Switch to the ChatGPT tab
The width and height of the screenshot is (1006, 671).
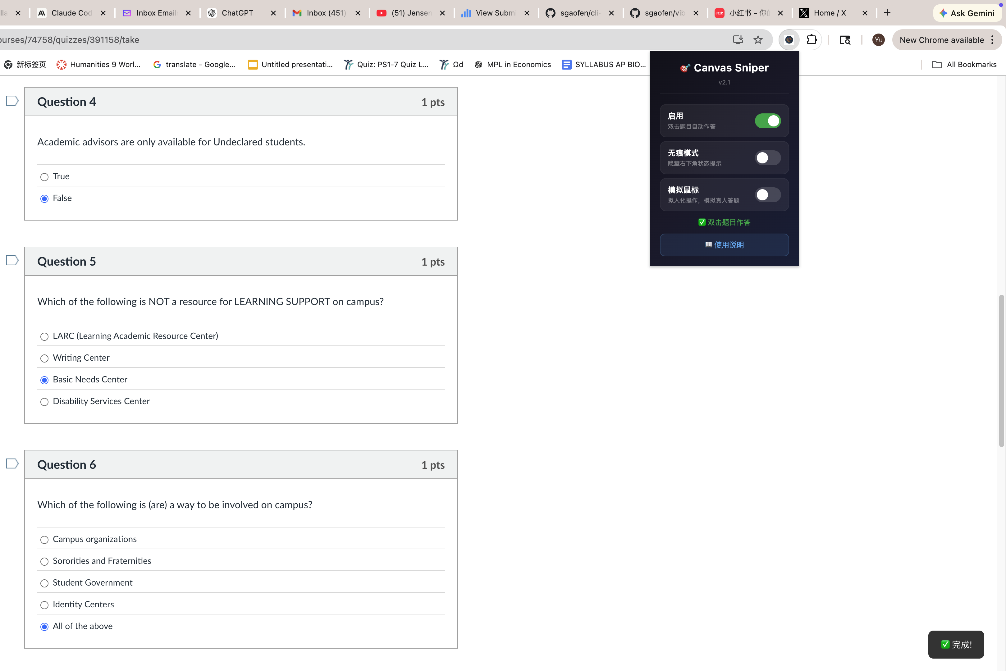pyautogui.click(x=237, y=13)
